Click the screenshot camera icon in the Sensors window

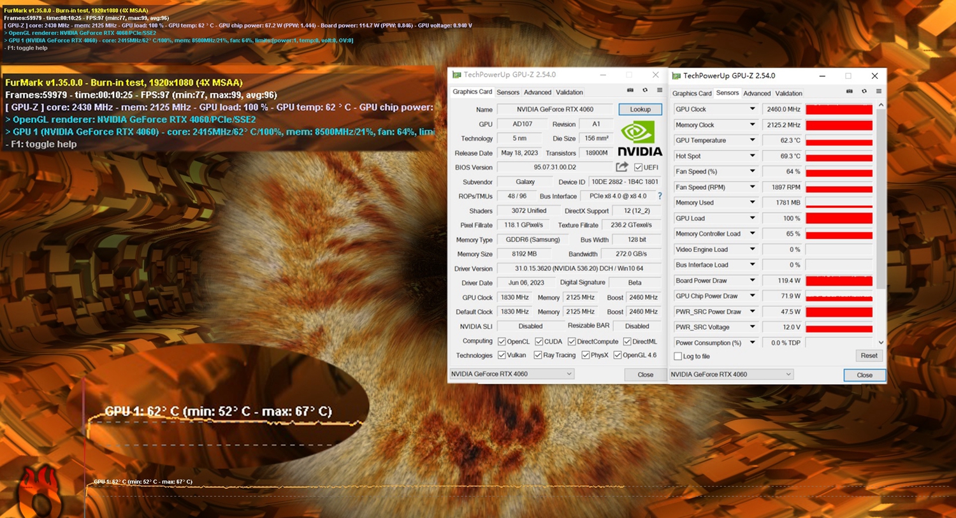pos(850,92)
